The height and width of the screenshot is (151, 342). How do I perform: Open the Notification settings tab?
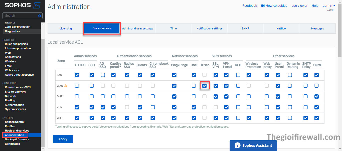click(x=209, y=28)
